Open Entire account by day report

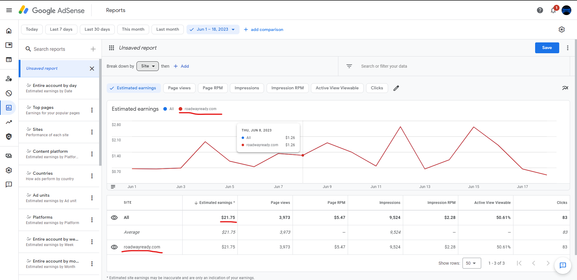[59, 88]
